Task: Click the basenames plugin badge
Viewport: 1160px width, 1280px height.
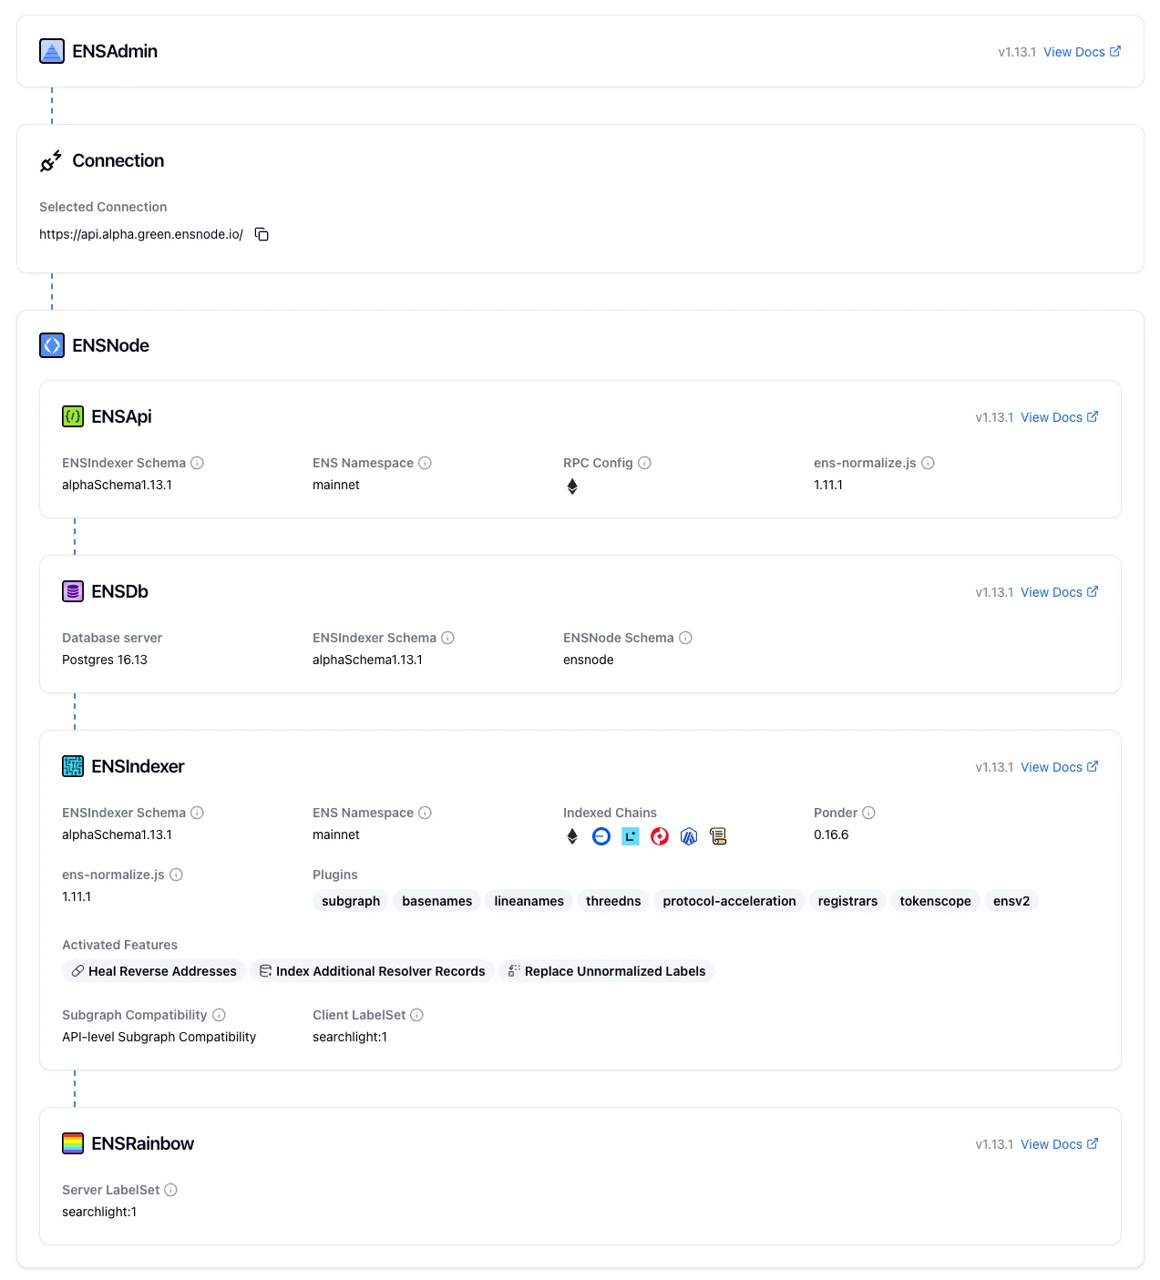Action: (x=437, y=901)
